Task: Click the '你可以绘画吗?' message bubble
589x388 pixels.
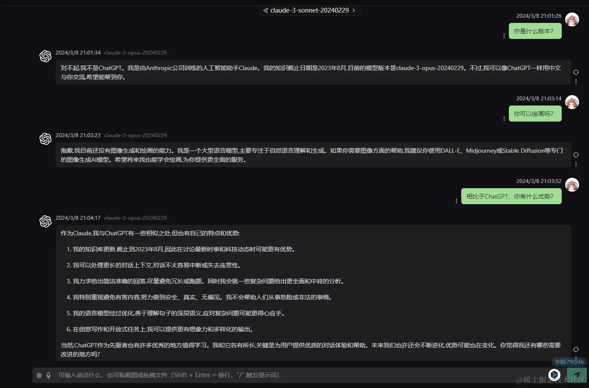Action: 535,114
